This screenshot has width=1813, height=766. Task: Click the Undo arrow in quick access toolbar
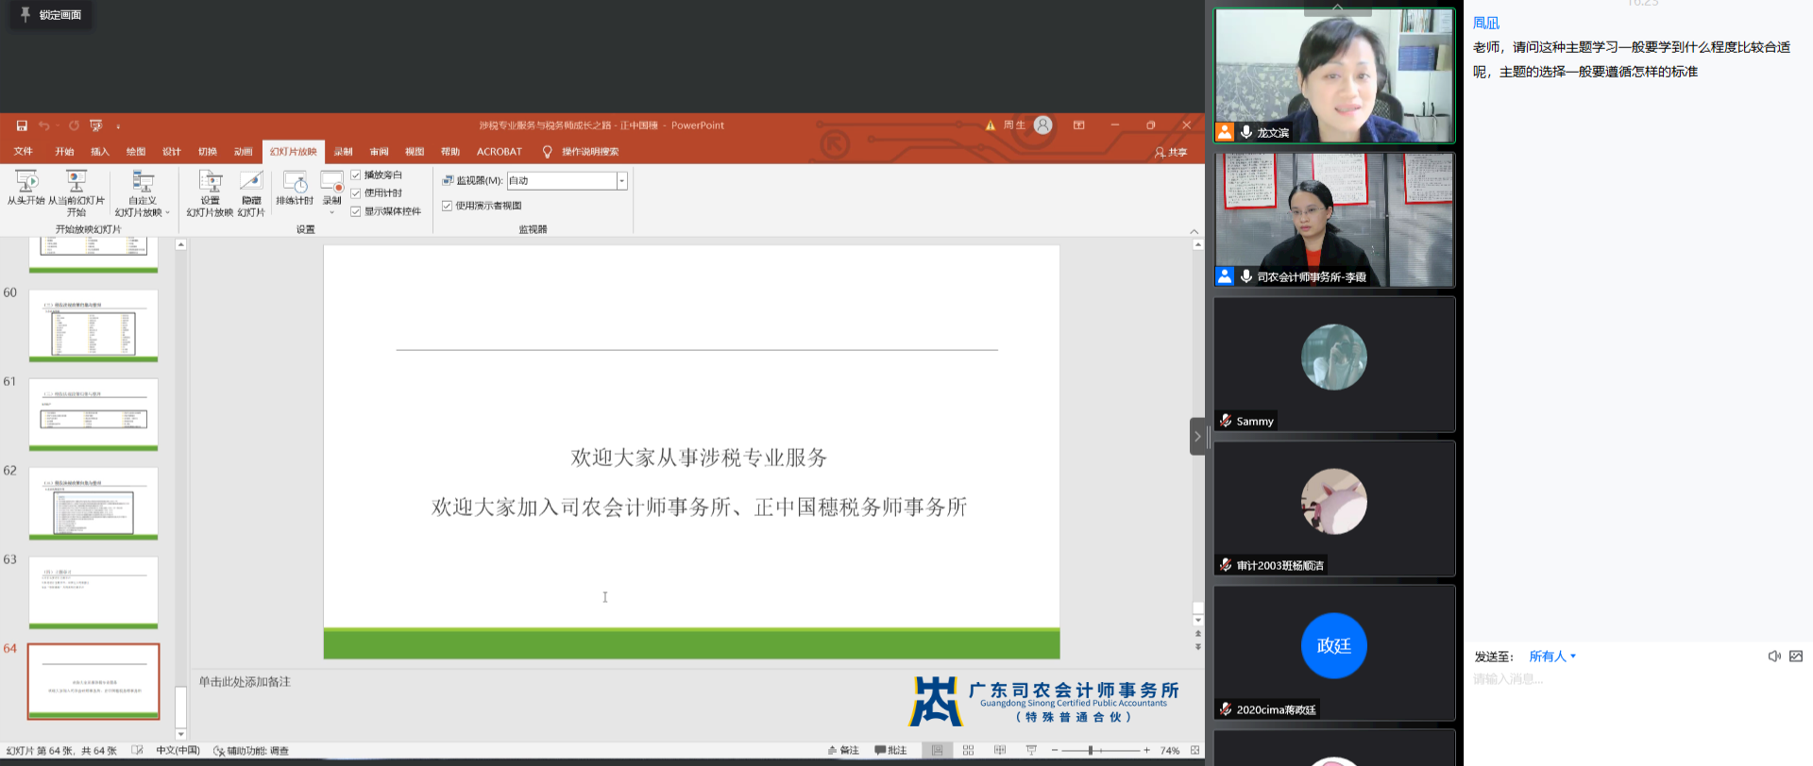[43, 125]
